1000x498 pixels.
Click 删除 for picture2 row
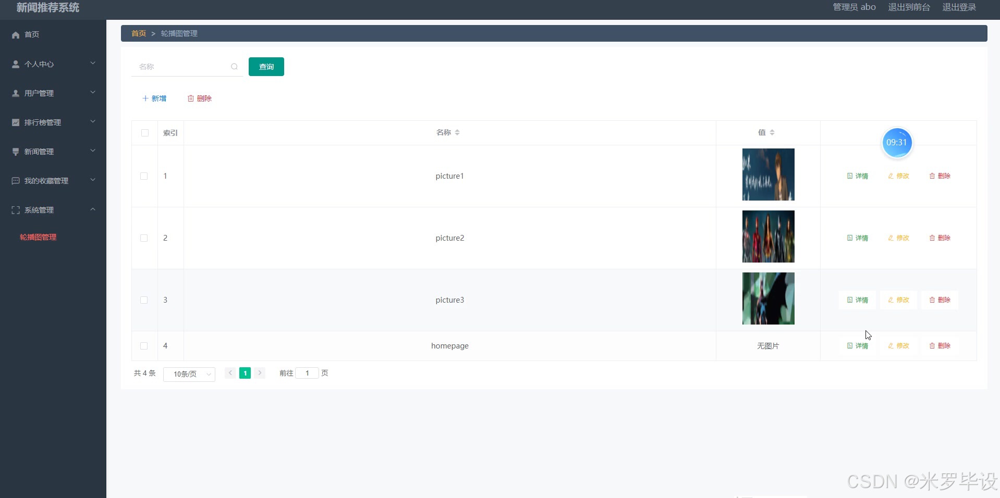(x=940, y=238)
